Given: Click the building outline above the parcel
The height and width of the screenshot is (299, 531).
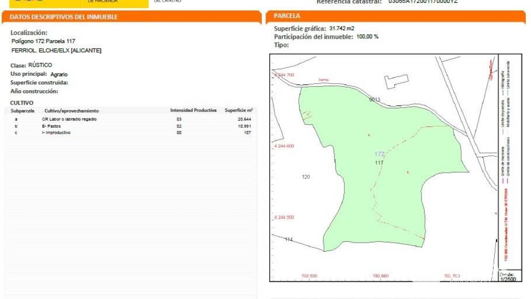Looking at the screenshot, I should click(x=396, y=81).
